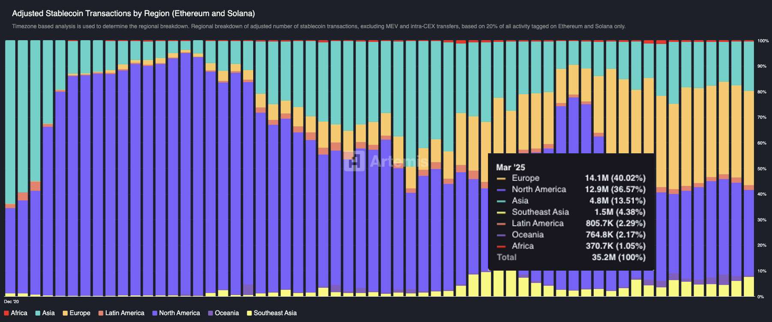This screenshot has height=322, width=772.
Task: Click the Dec '20 x-axis label
Action: point(11,302)
